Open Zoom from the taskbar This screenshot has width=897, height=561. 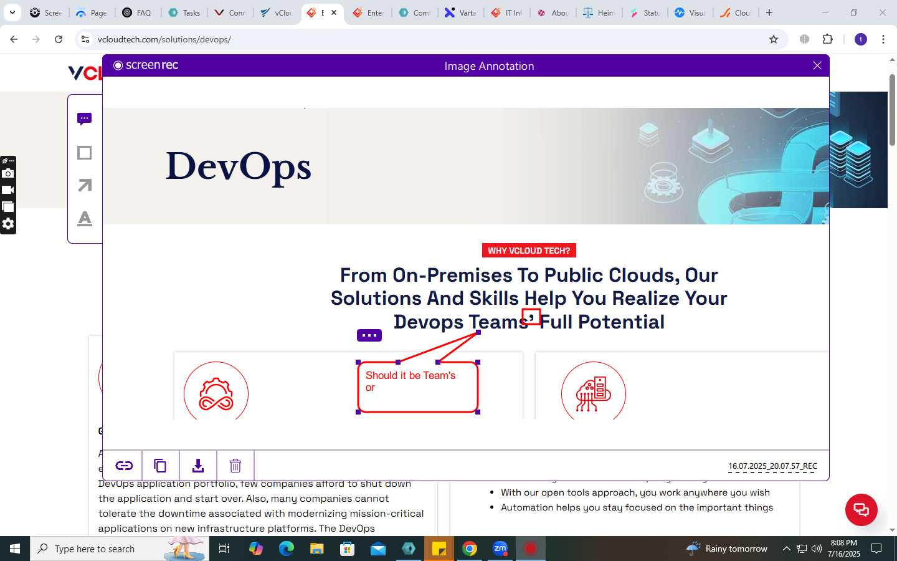(x=500, y=549)
